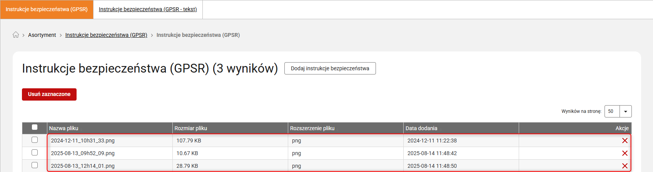Delete file 2025-08-13_09h52_09.png with red X
The image size is (653, 172).
point(625,153)
